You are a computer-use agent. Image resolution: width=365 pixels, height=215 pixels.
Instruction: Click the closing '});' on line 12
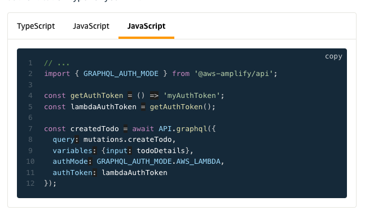point(50,183)
